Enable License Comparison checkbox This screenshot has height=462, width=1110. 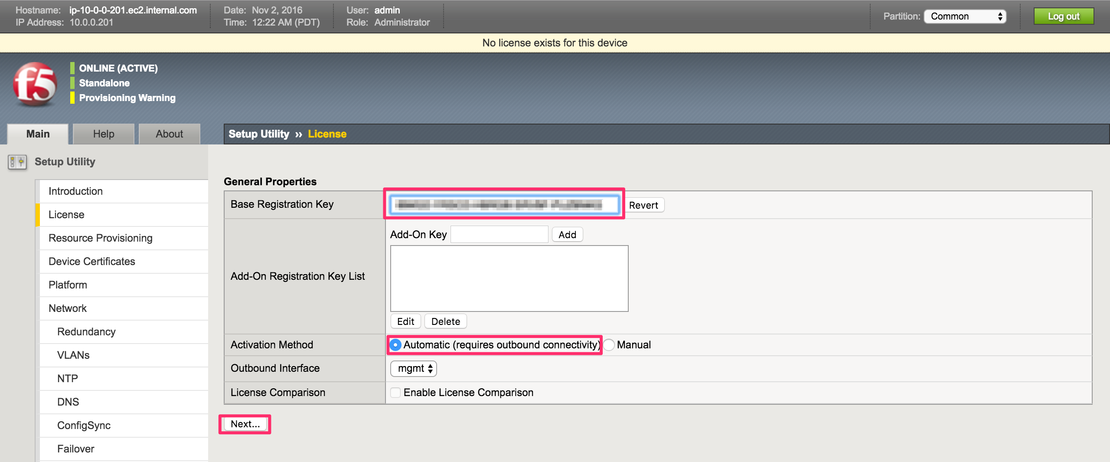[x=395, y=393]
